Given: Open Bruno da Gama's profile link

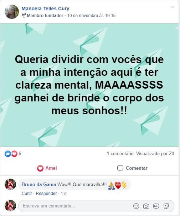Looking at the screenshot, I should click(39, 184).
